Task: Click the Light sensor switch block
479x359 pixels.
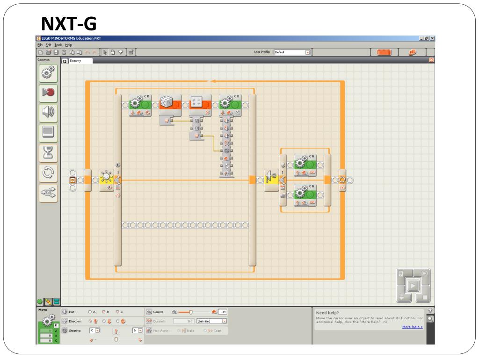Action: click(106, 180)
